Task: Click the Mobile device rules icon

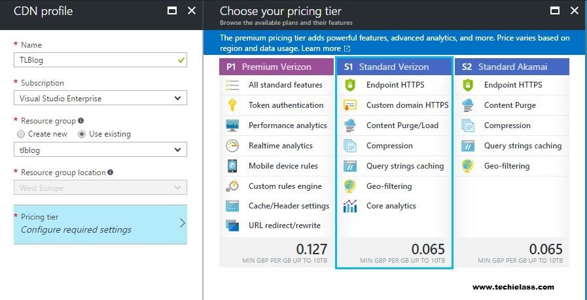Action: point(232,166)
